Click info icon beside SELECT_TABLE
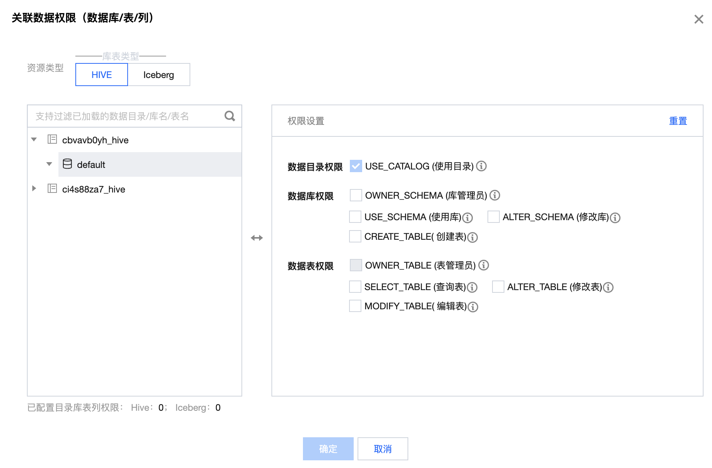 472,287
